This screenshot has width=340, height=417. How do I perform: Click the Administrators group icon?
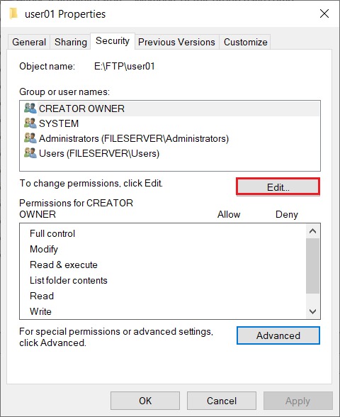click(x=30, y=138)
